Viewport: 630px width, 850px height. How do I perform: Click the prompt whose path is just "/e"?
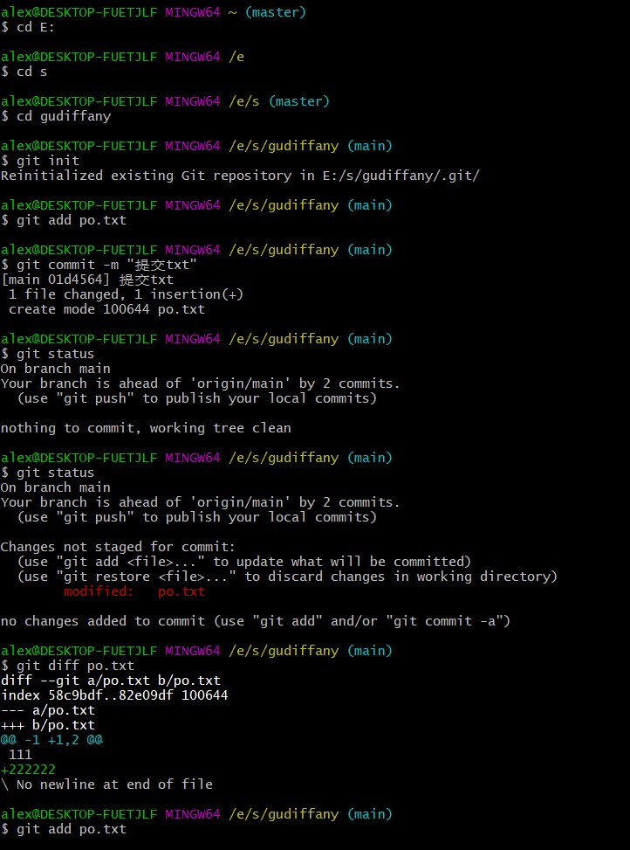122,57
